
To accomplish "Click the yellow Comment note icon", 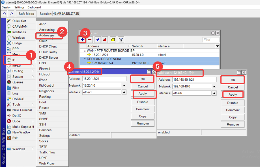I will (113, 40).
